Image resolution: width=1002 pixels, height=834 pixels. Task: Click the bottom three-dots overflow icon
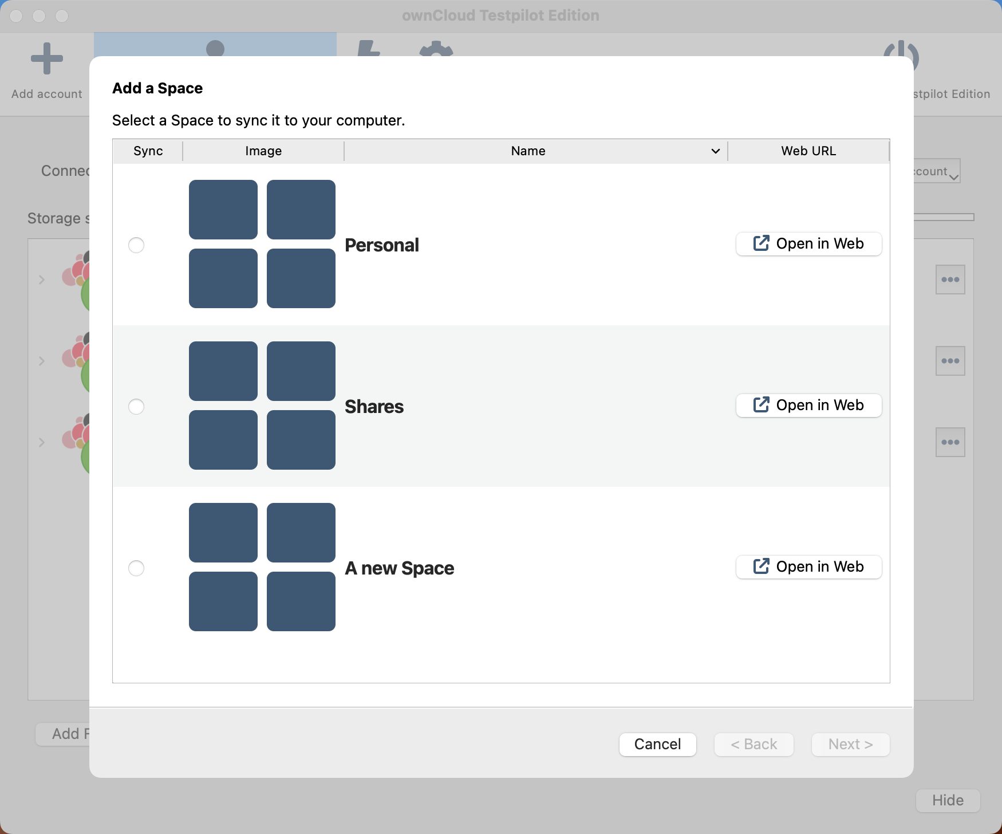[x=950, y=442]
